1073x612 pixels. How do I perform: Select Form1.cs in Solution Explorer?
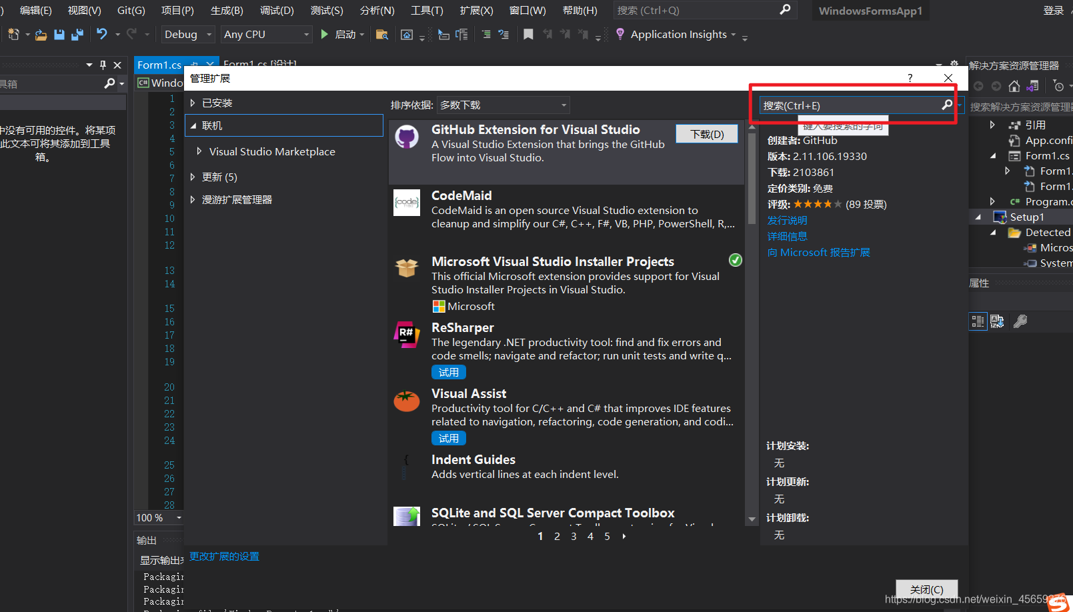1047,155
